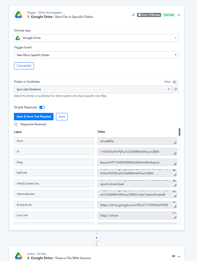Image resolution: width=197 pixels, height=261 pixels.
Task: Click the SelfLink label field
Action: click(54, 173)
